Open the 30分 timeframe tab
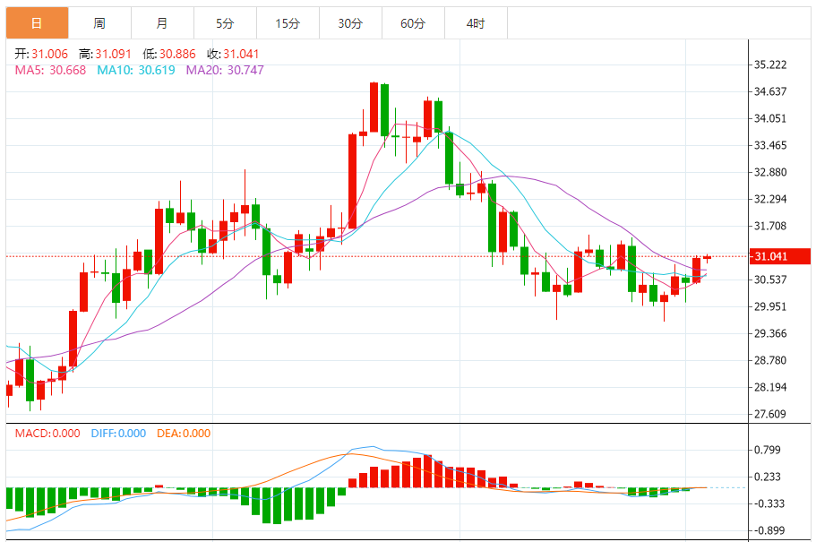This screenshot has height=542, width=816. [350, 23]
